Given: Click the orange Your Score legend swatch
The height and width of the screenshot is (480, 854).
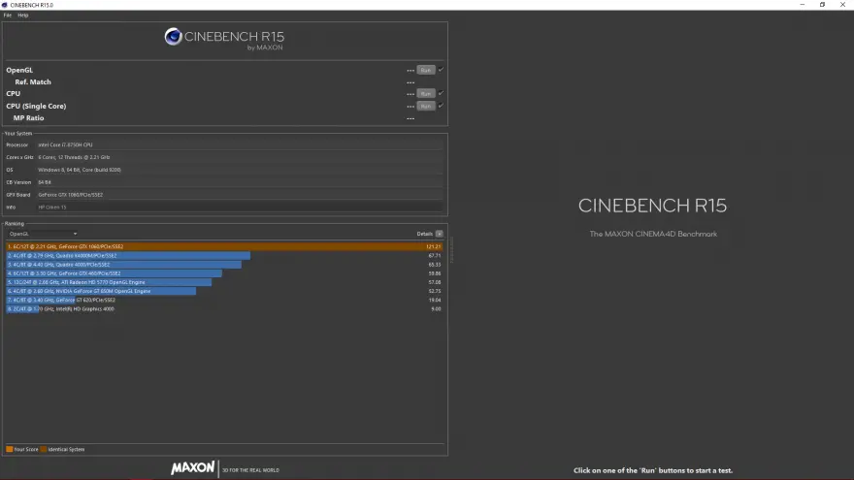Looking at the screenshot, I should pos(8,449).
